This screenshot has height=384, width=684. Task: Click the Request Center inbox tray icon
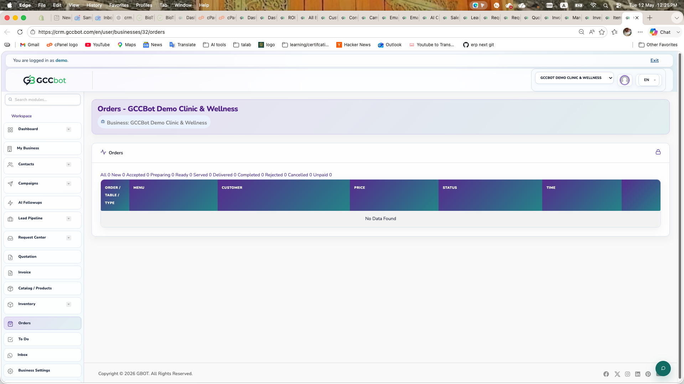[10, 238]
